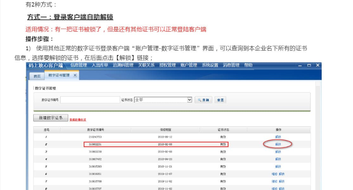353x190 pixels.
Task: Click 解锁 in row 6 (310016051)
Action: (x=282, y=174)
